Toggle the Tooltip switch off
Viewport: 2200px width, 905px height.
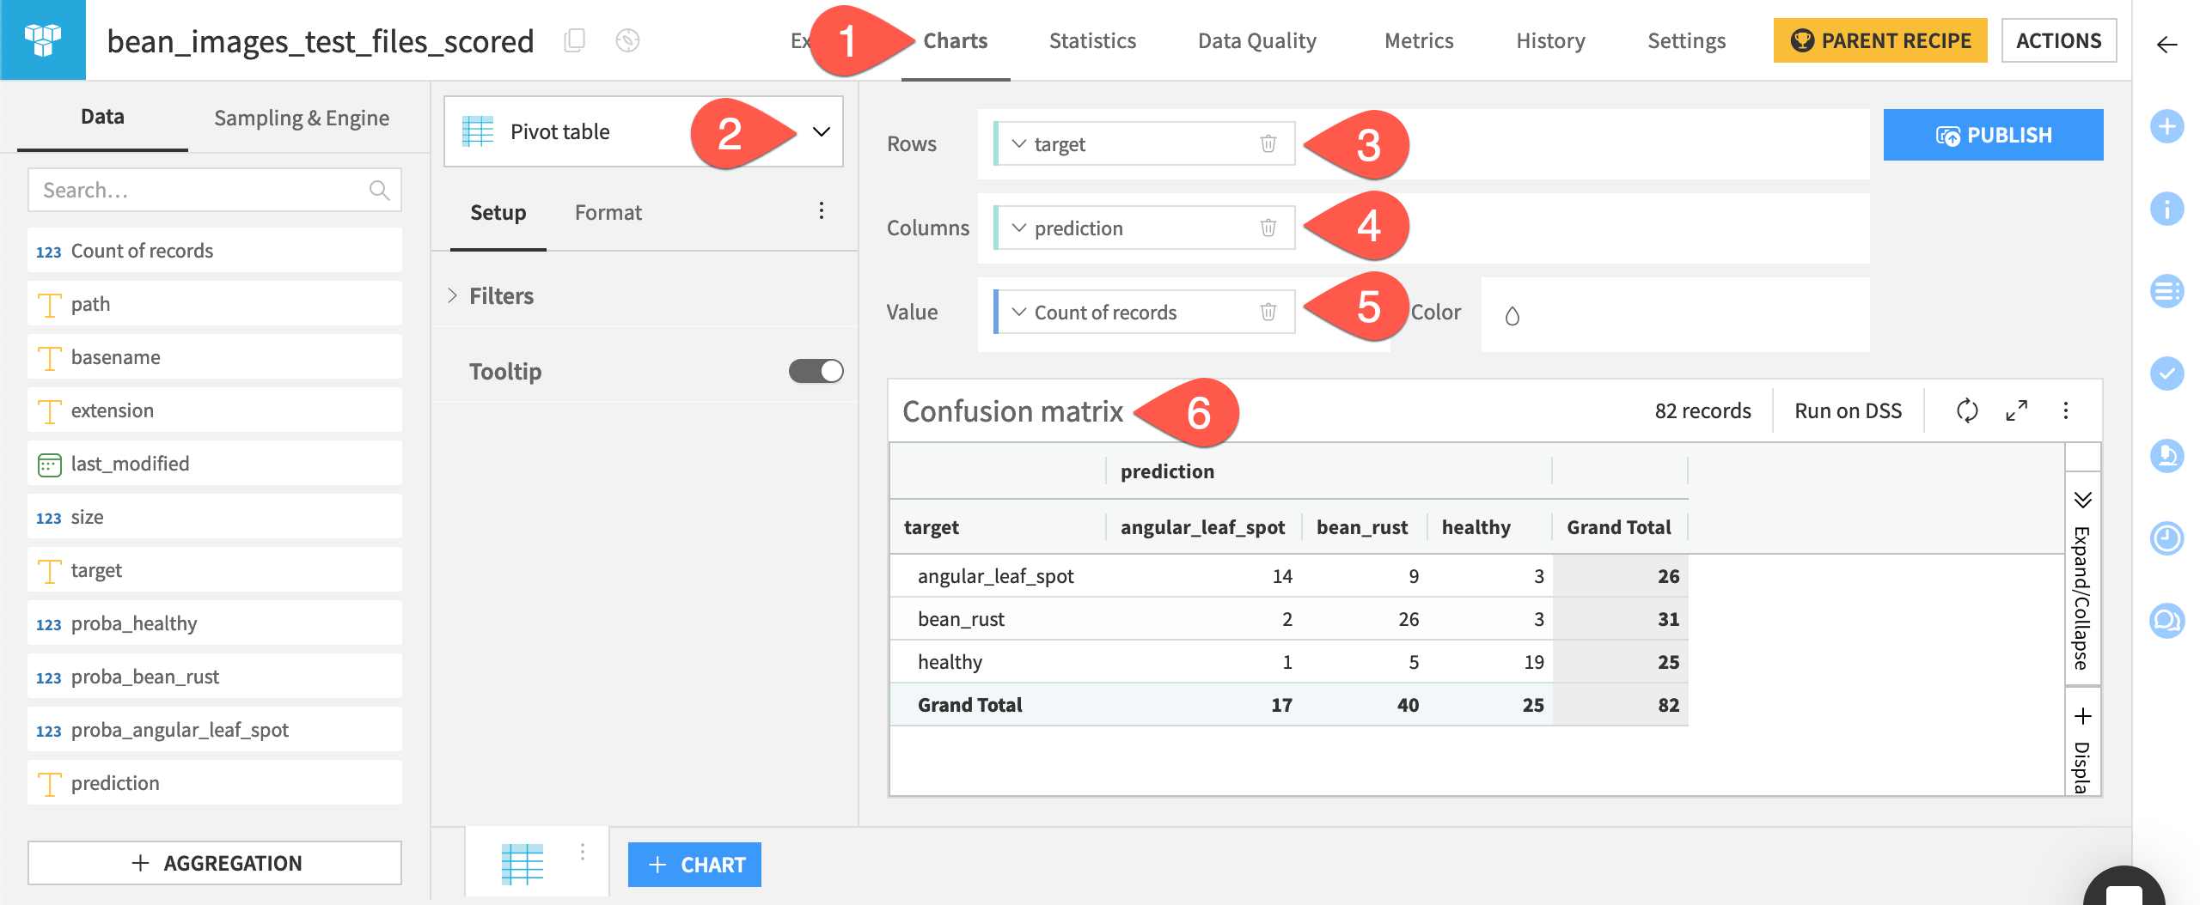pyautogui.click(x=815, y=370)
